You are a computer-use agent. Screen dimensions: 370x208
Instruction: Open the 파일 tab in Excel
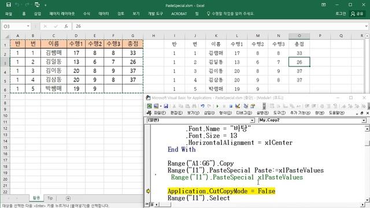(x=9, y=14)
